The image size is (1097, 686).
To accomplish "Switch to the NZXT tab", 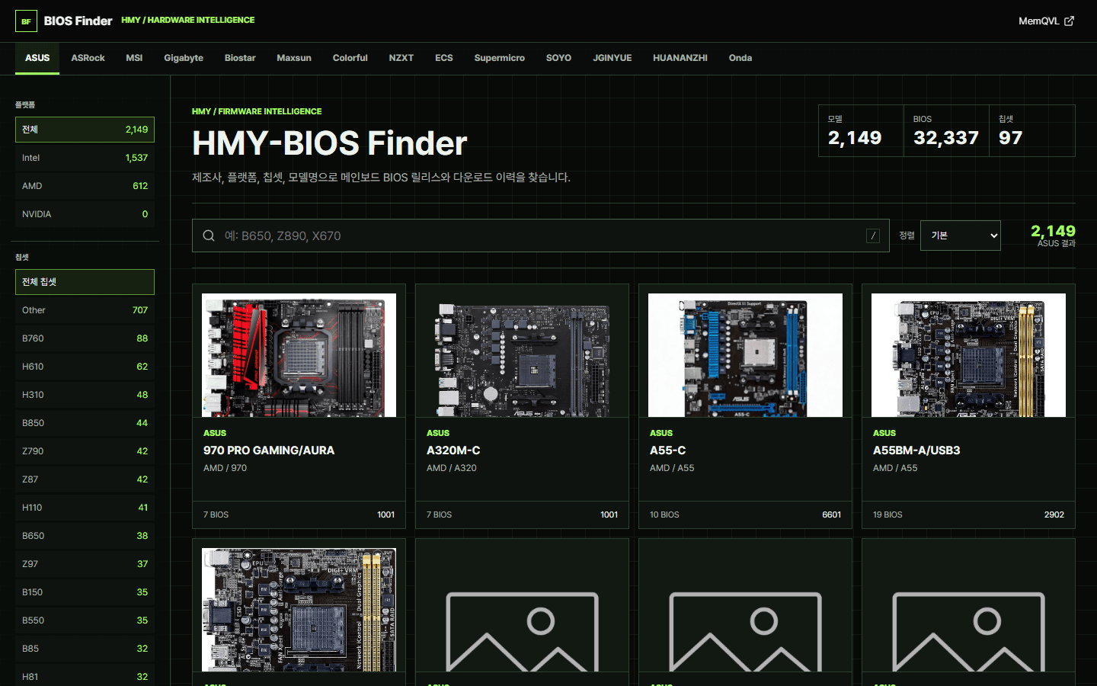I will 401,58.
